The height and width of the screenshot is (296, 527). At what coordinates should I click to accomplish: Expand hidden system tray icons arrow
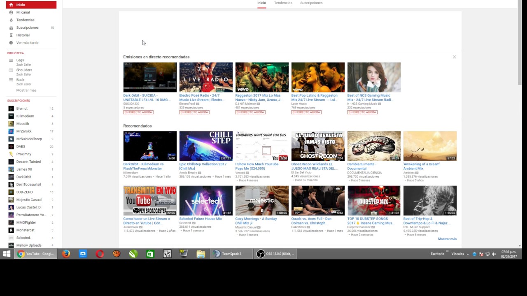(x=468, y=254)
